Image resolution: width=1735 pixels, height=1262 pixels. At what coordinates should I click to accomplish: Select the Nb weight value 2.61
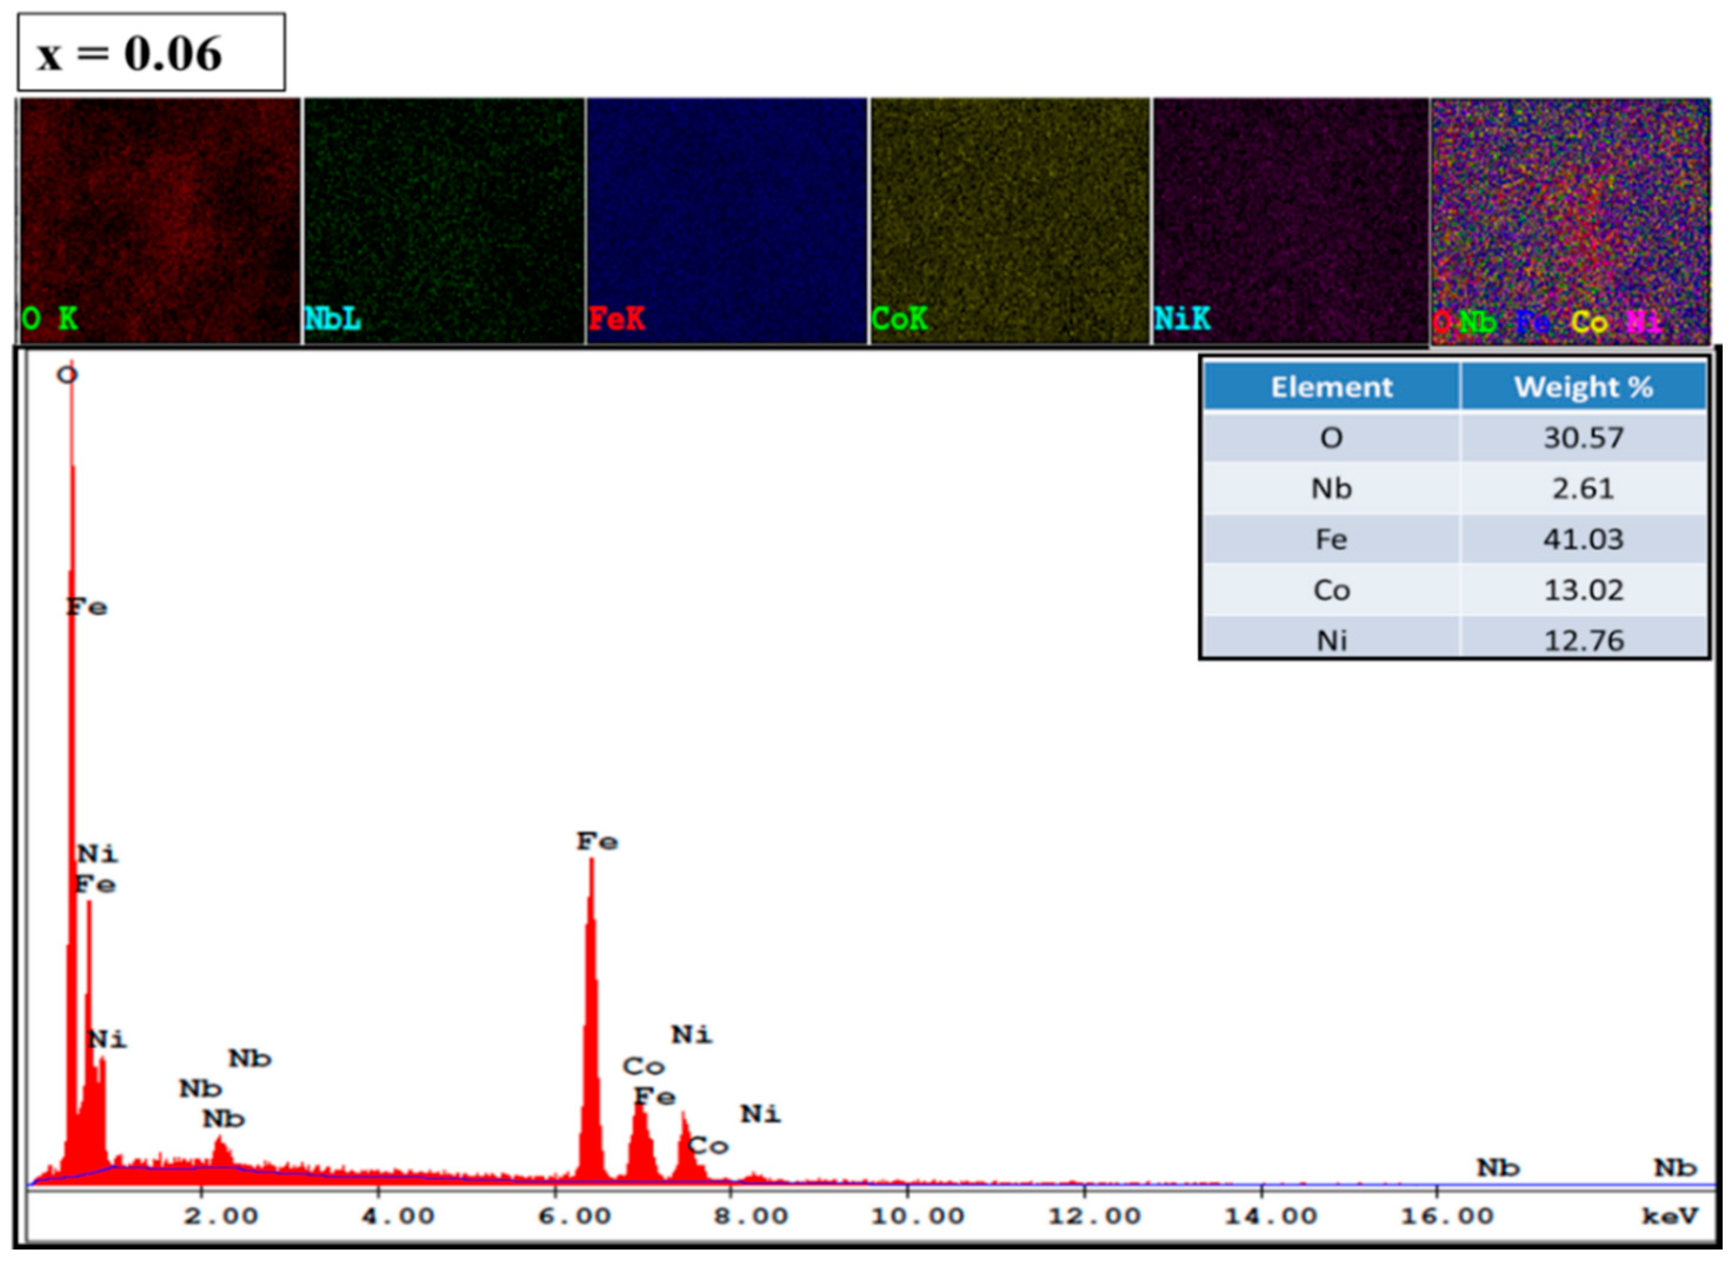[x=1583, y=489]
